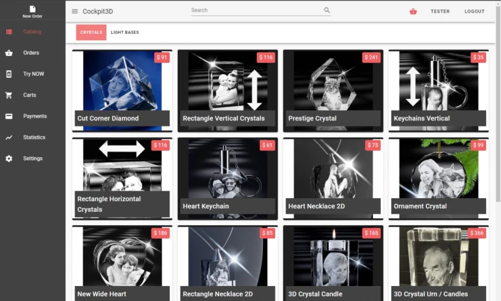
Task: Click the New Order document icon
Action: pyautogui.click(x=33, y=9)
